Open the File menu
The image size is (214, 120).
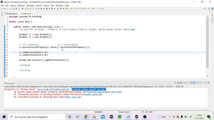pyautogui.click(x=2, y=6)
